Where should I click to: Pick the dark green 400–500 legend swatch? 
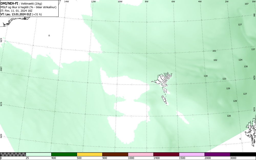64,154
